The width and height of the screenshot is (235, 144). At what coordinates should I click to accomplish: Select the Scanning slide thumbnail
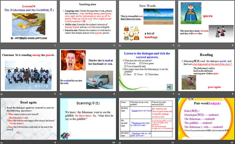88,118
